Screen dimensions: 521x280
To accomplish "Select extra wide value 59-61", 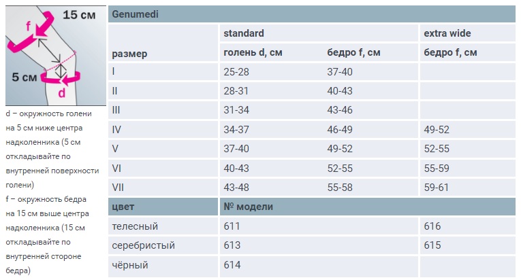I will 437,188.
